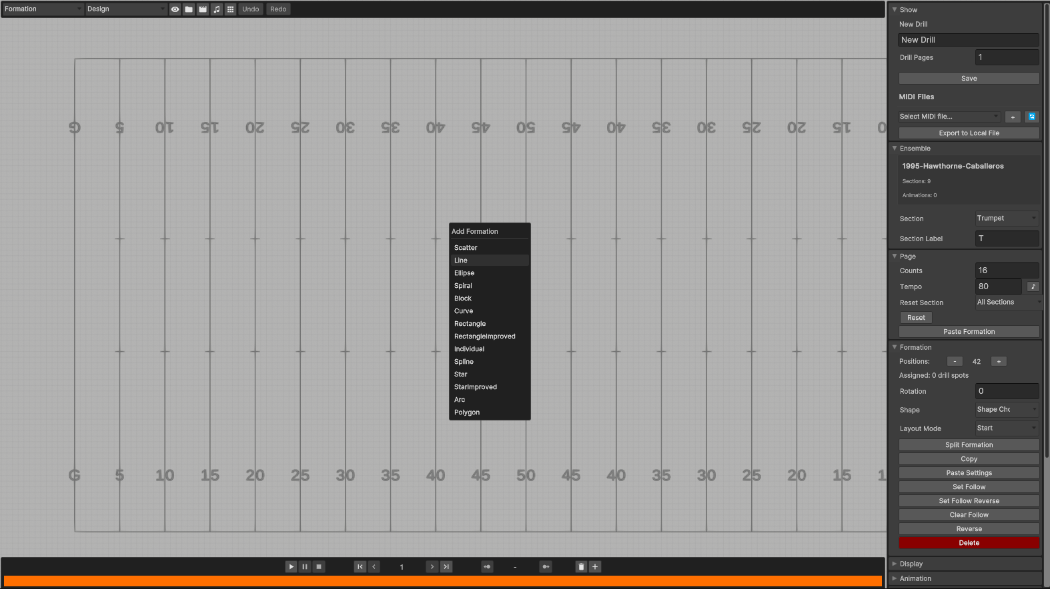Jump to the last drill page
This screenshot has width=1050, height=589.
(446, 567)
